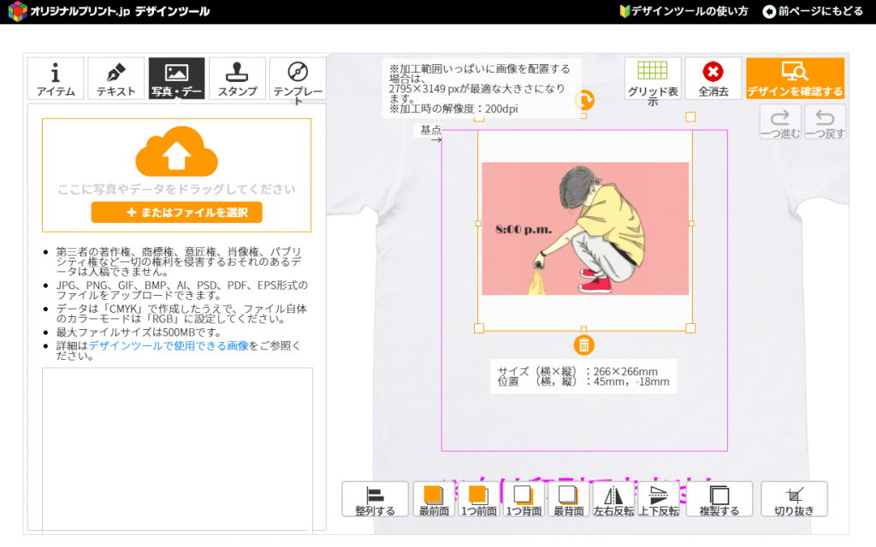The width and height of the screenshot is (876, 547).
Task: Click the orange cloud upload icon
Action: [x=176, y=151]
